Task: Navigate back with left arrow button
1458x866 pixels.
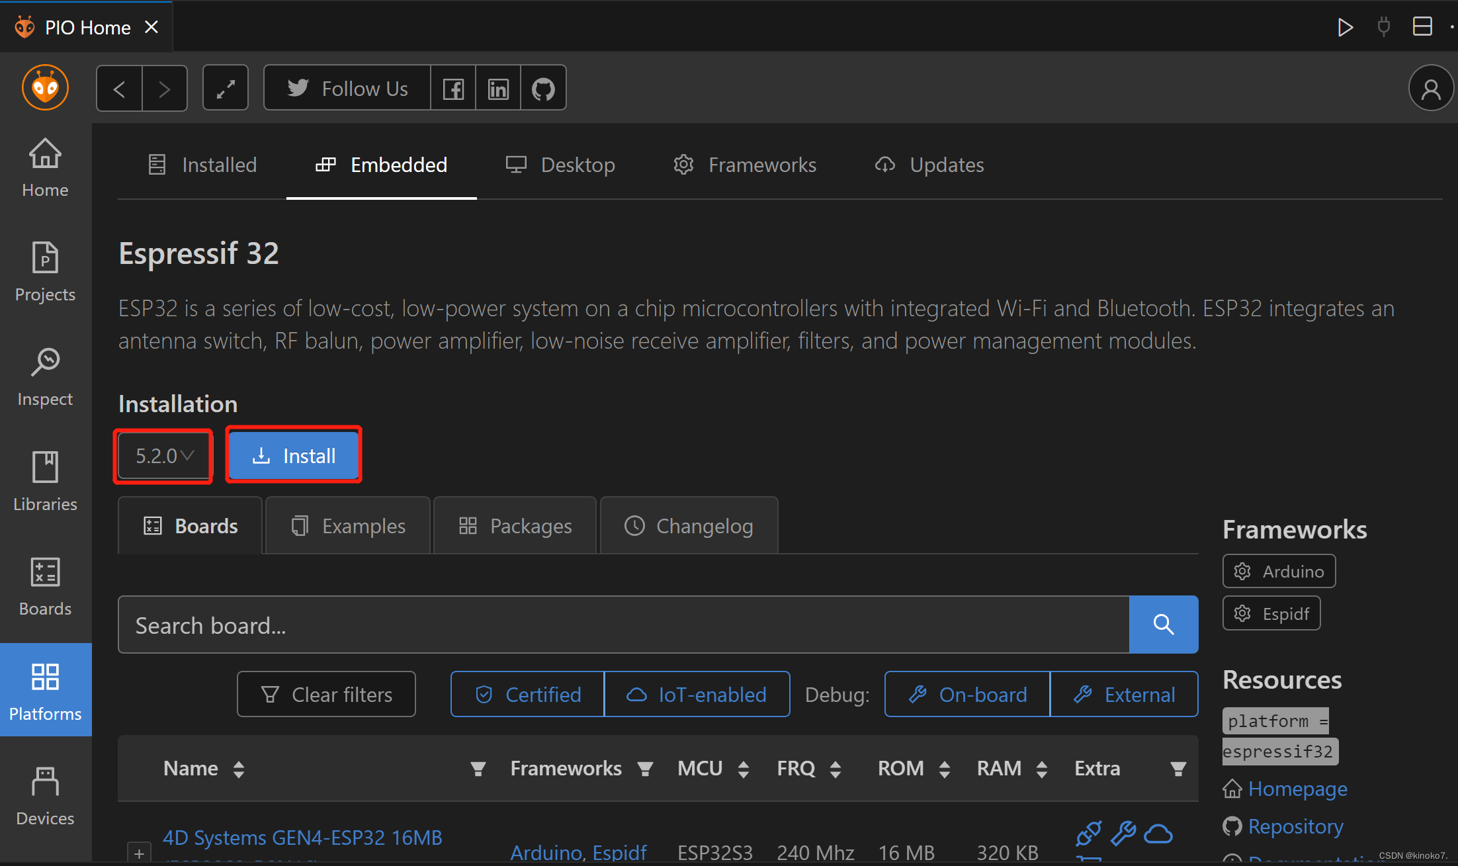Action: [120, 88]
